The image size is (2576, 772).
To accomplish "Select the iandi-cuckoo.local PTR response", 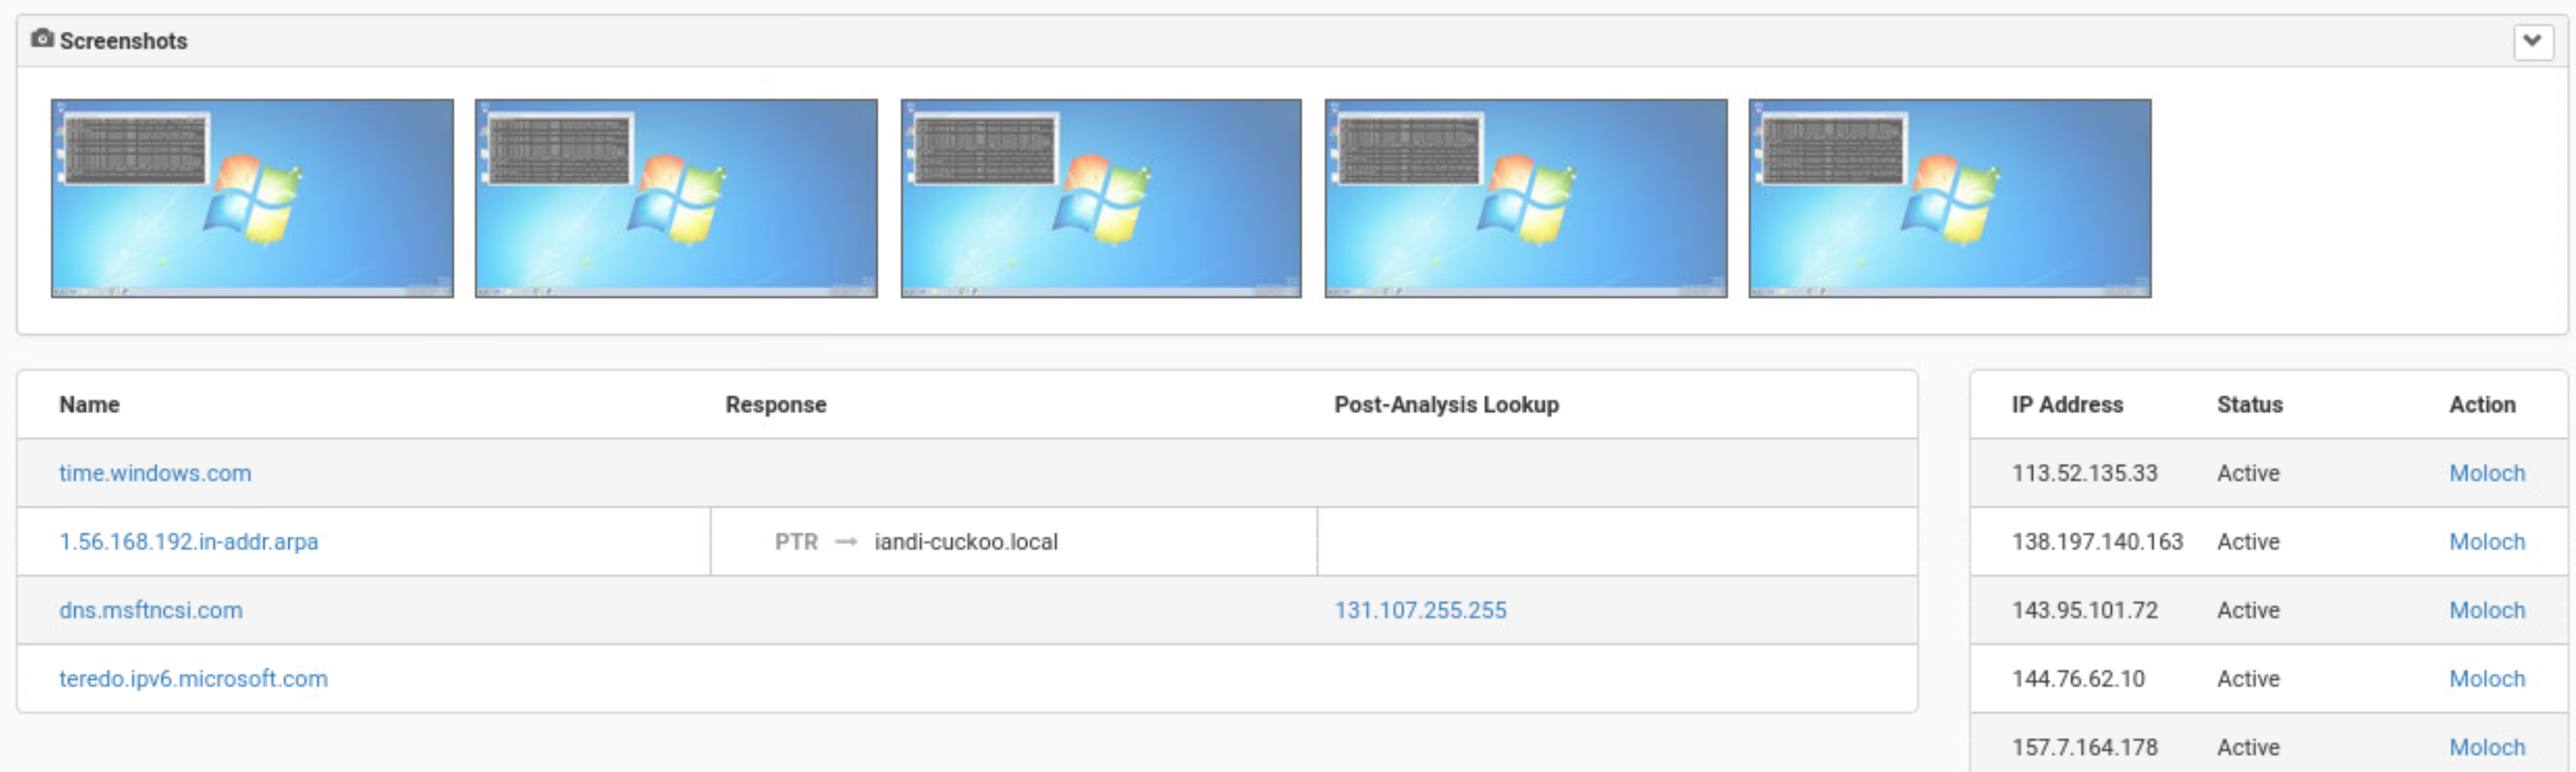I will coord(965,541).
